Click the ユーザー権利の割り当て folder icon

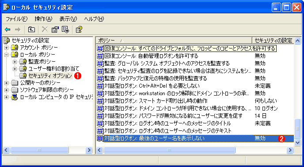23,68
